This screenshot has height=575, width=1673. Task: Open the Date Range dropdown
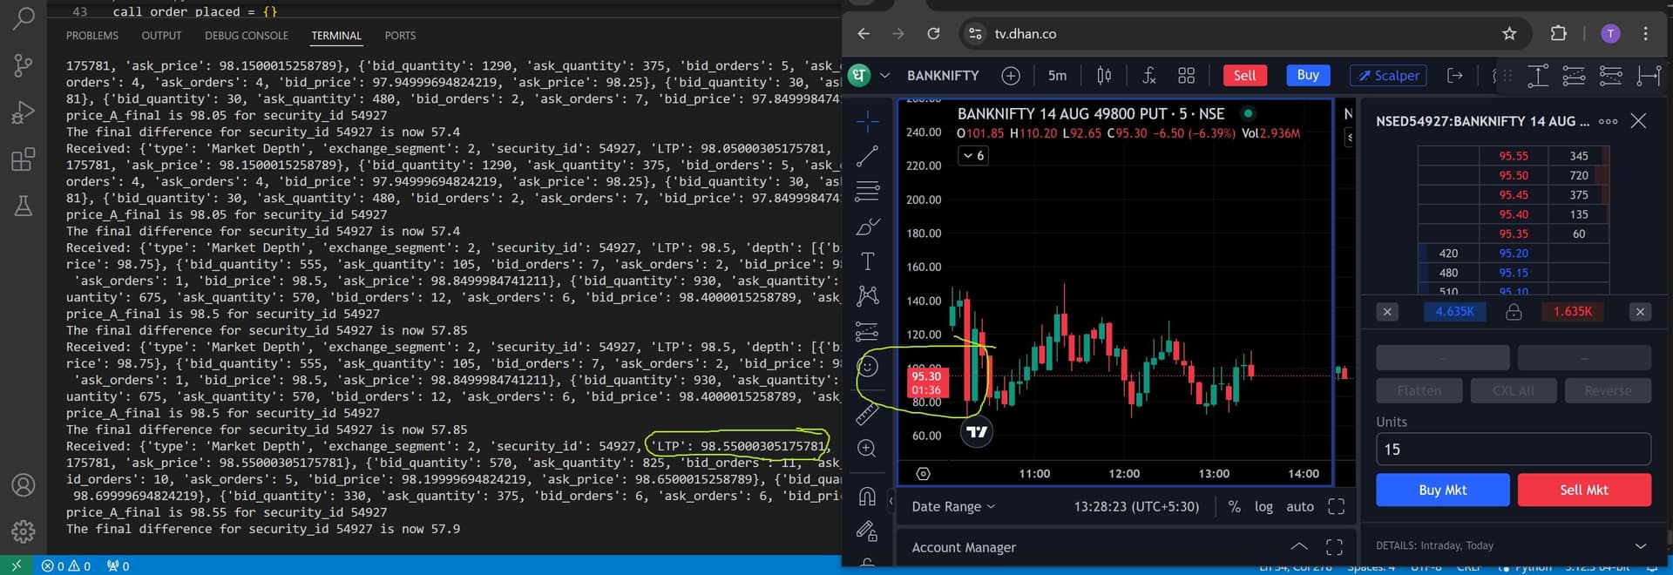click(953, 507)
